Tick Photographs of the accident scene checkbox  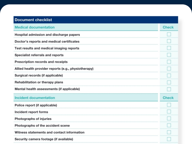point(169,125)
